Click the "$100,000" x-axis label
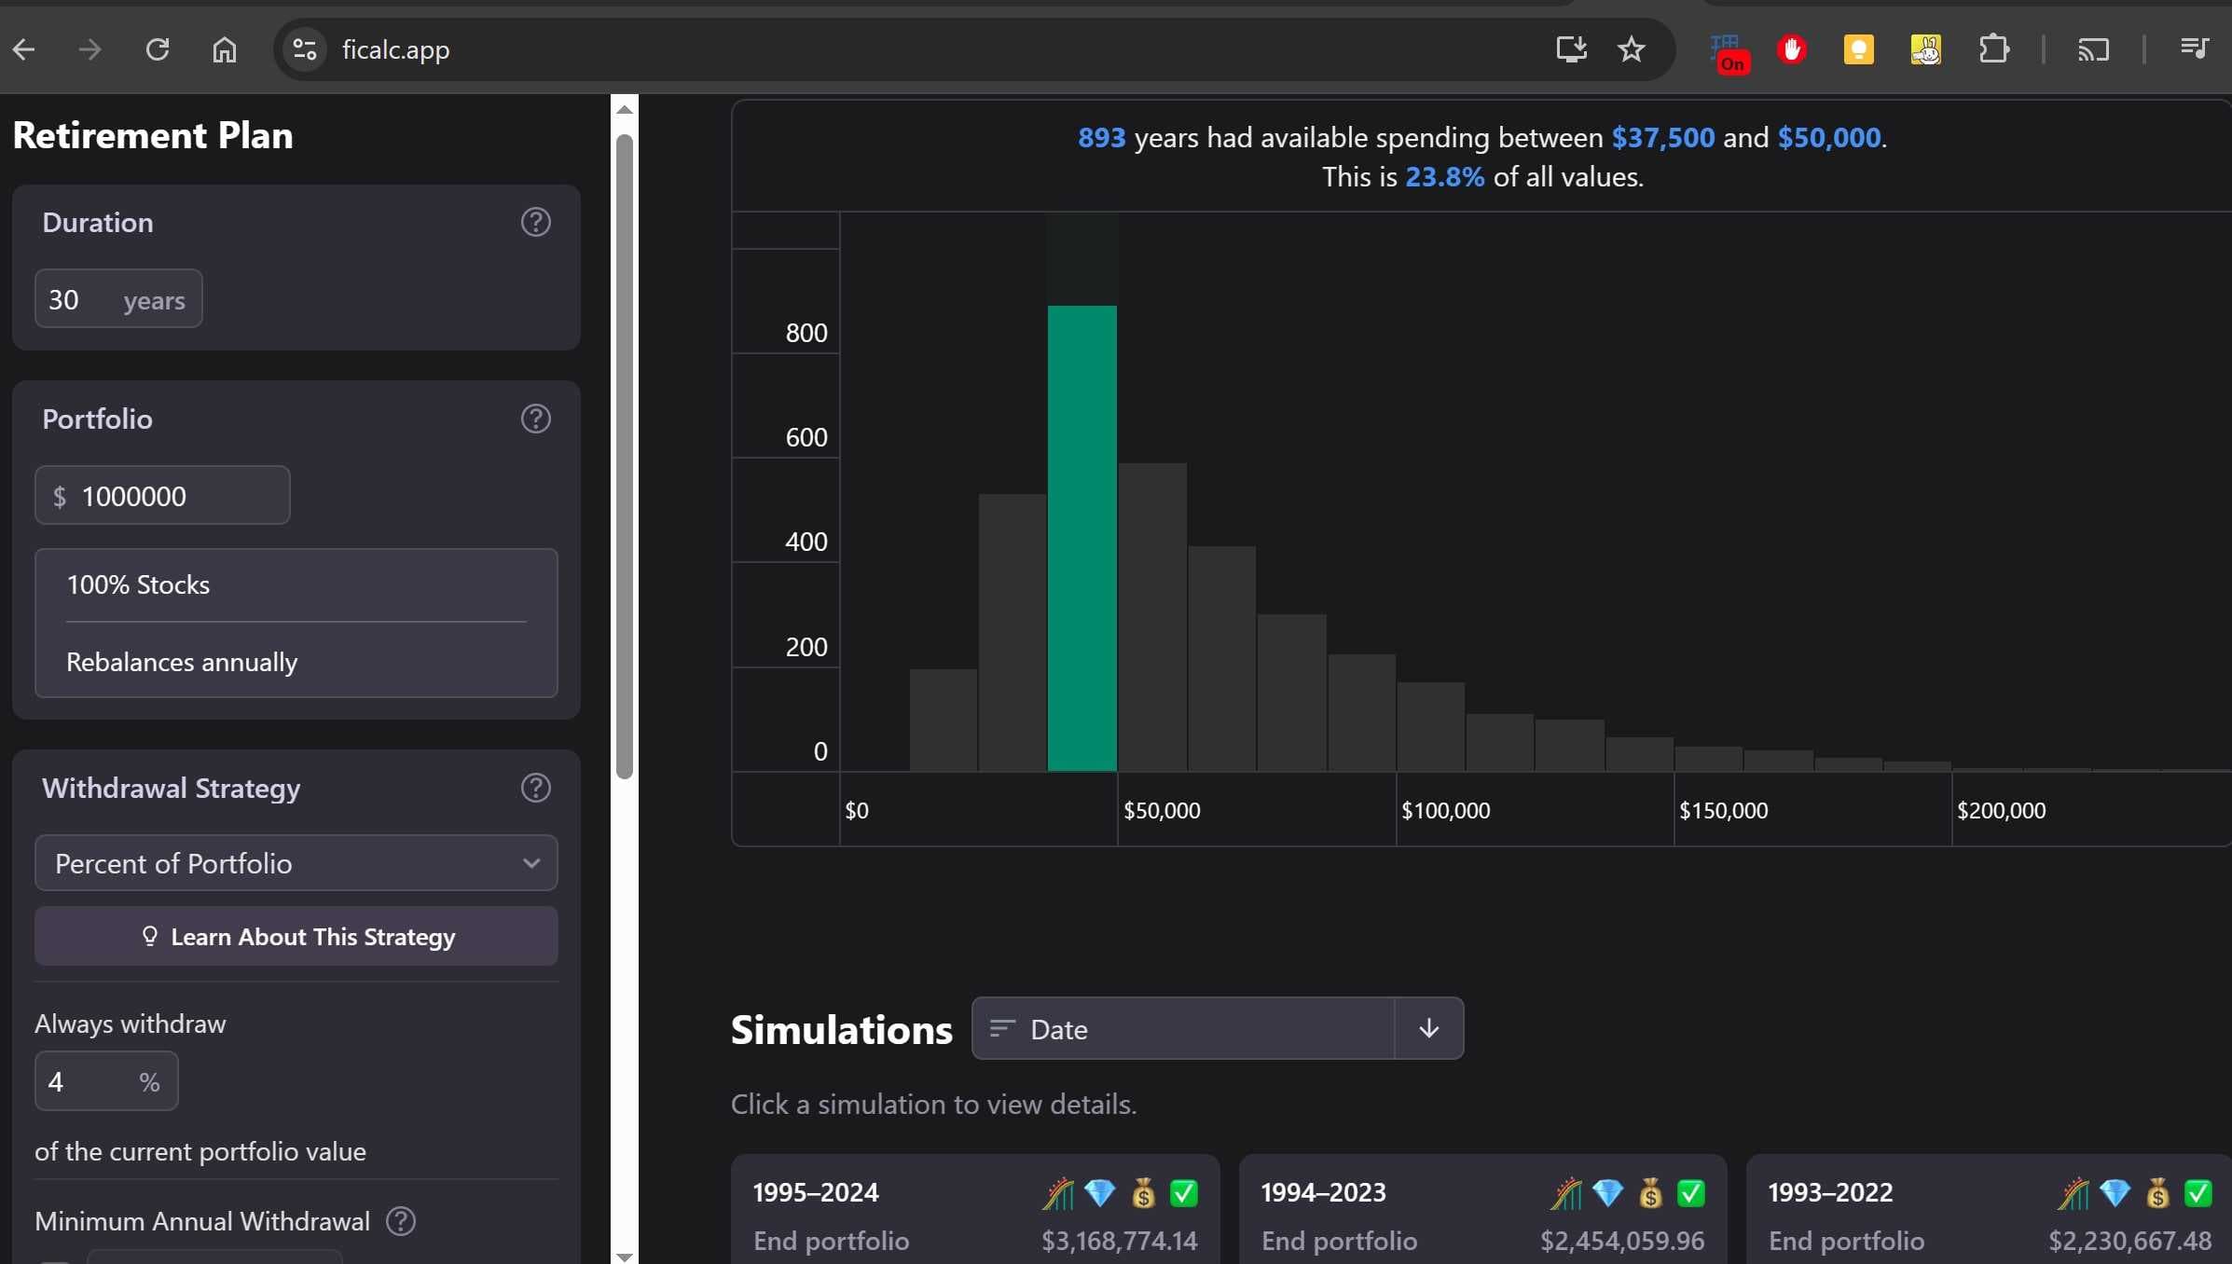 1446,811
